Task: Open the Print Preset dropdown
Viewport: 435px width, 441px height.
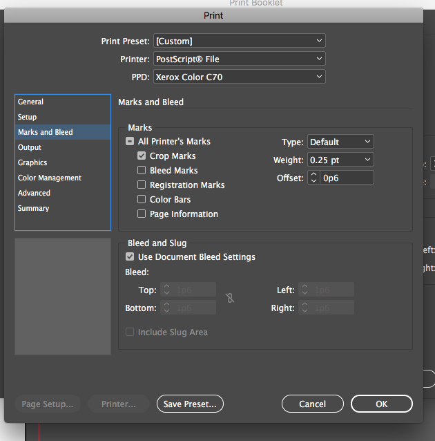Action: click(x=240, y=41)
